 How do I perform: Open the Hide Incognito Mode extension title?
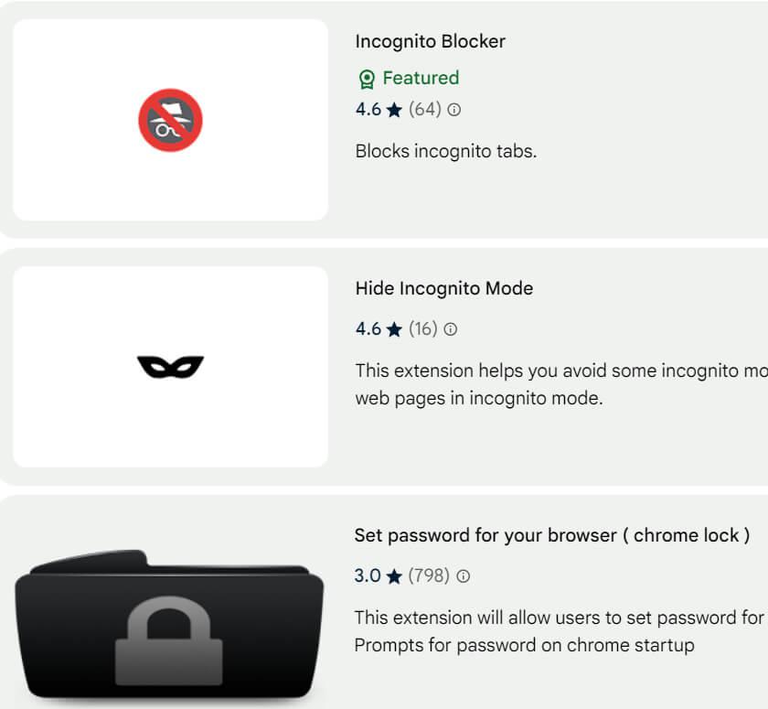pyautogui.click(x=443, y=288)
